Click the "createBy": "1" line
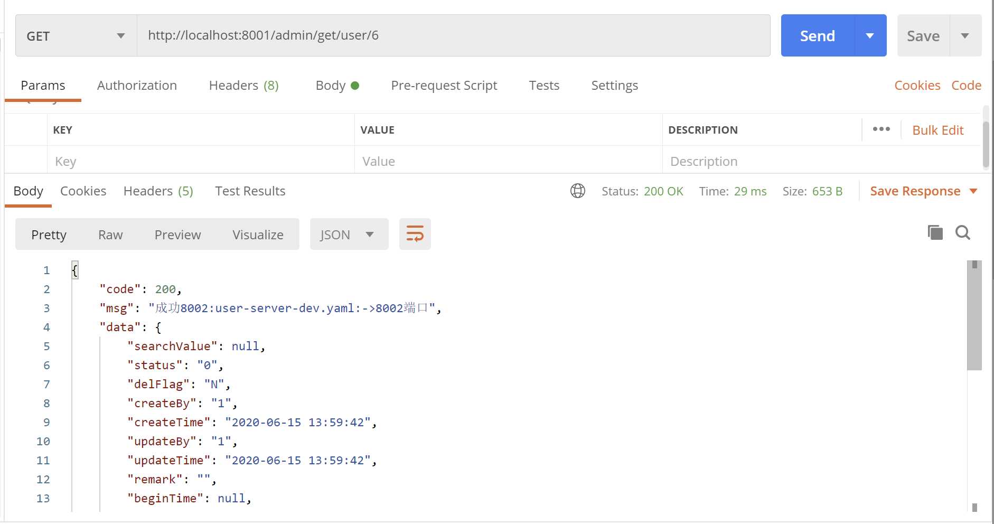Screen dimensions: 994x524 click(182, 404)
